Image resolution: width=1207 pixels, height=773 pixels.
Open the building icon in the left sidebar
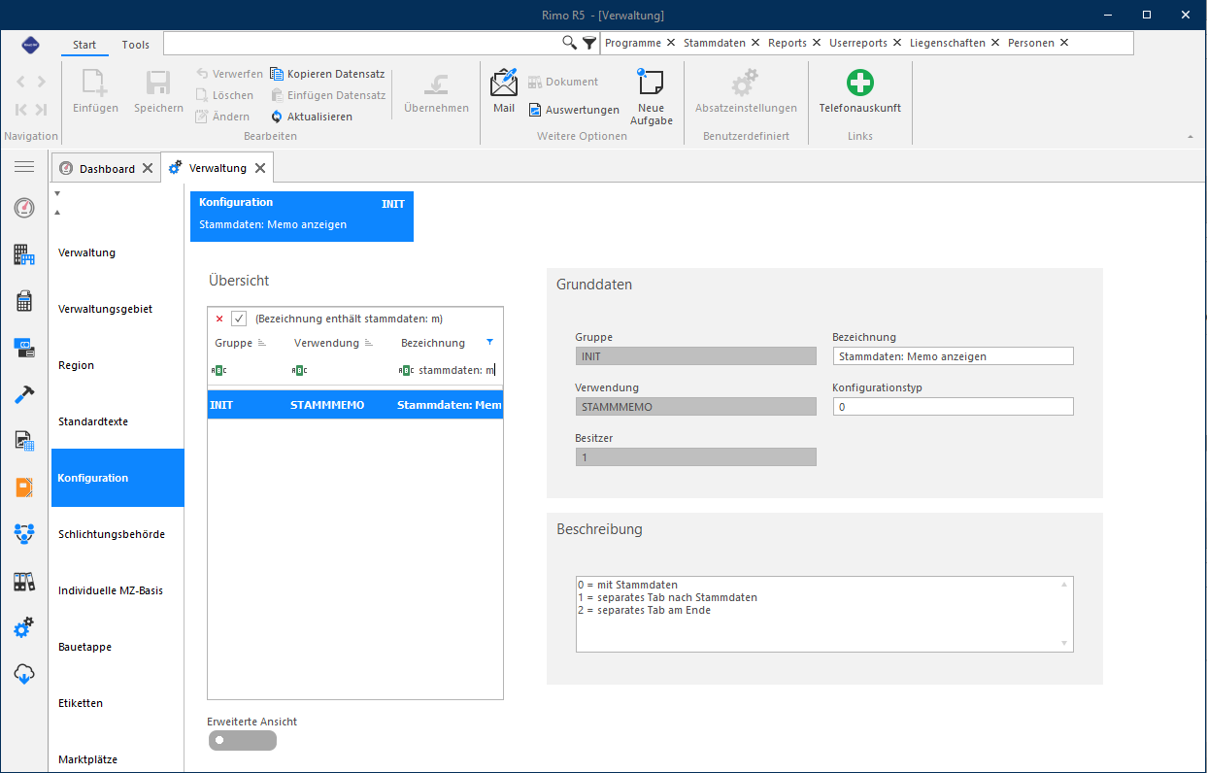coord(24,254)
